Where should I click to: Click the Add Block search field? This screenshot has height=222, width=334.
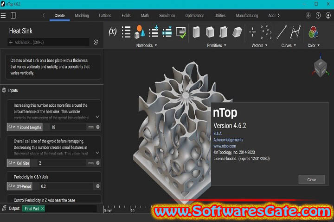48,42
